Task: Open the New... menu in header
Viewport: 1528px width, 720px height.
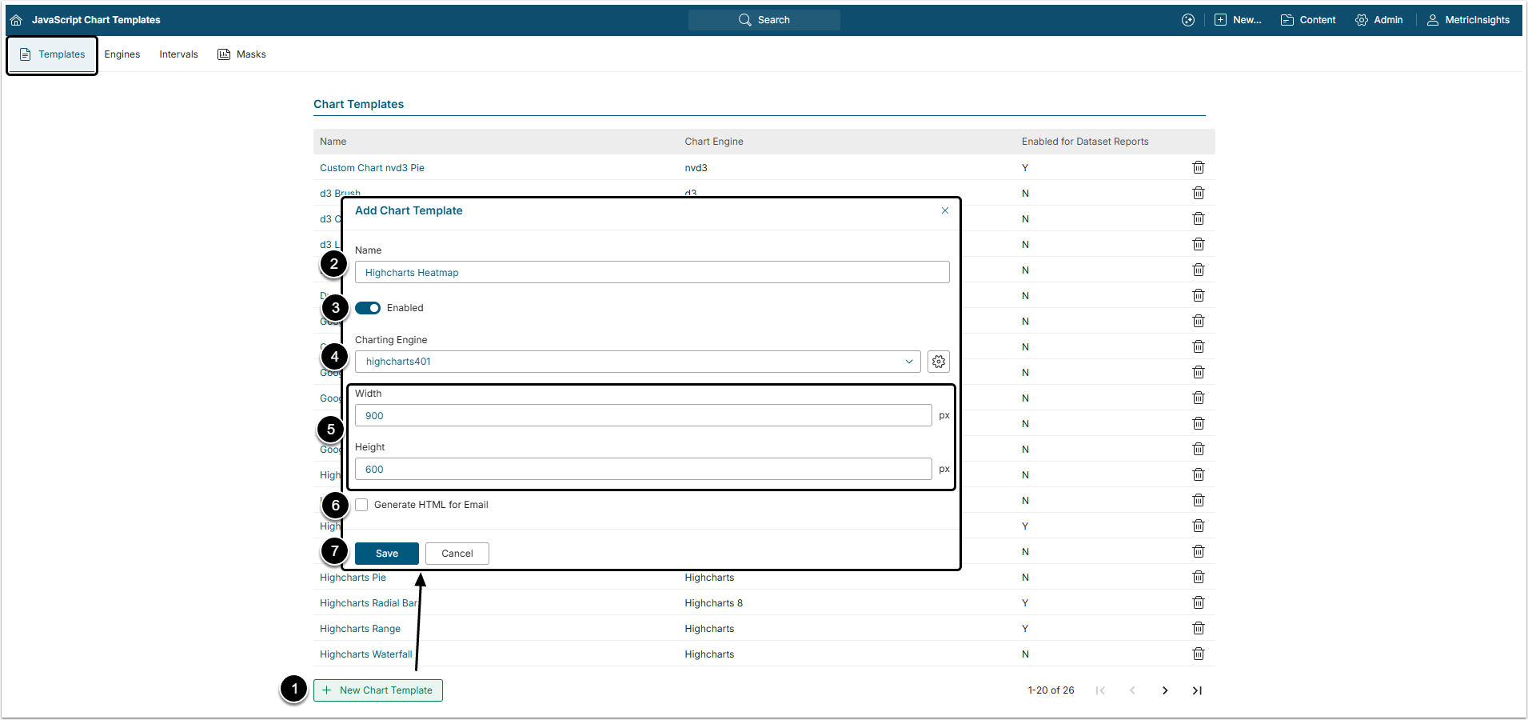Action: pos(1238,20)
